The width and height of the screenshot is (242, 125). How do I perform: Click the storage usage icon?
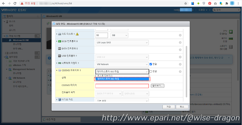click(x=231, y=47)
